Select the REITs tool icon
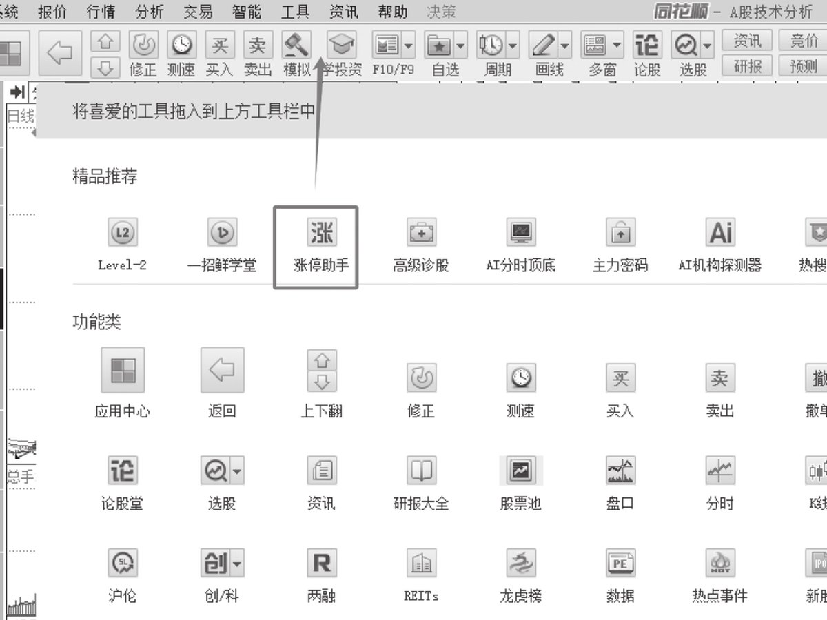The image size is (827, 620). click(421, 563)
